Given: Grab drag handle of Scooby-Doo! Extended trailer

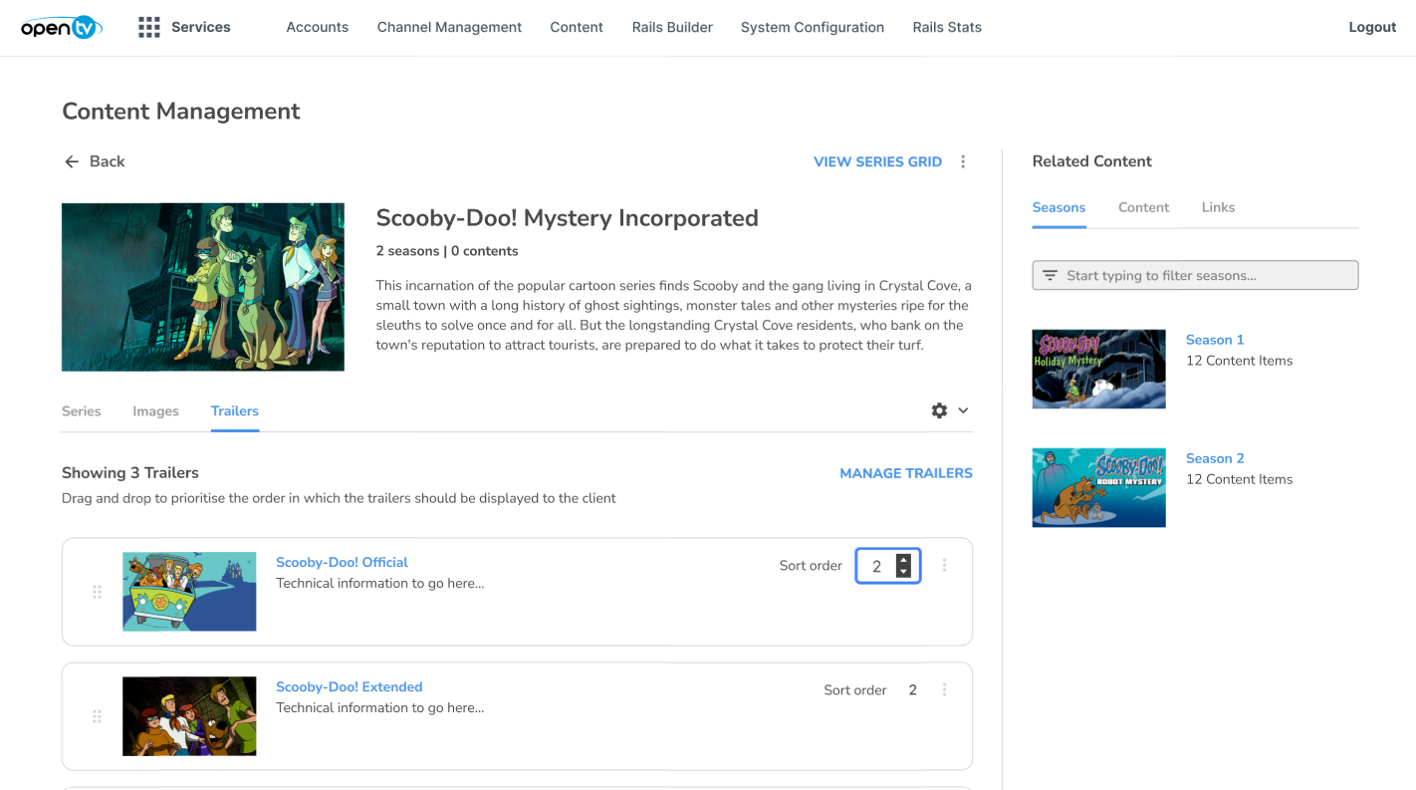Looking at the screenshot, I should [97, 716].
